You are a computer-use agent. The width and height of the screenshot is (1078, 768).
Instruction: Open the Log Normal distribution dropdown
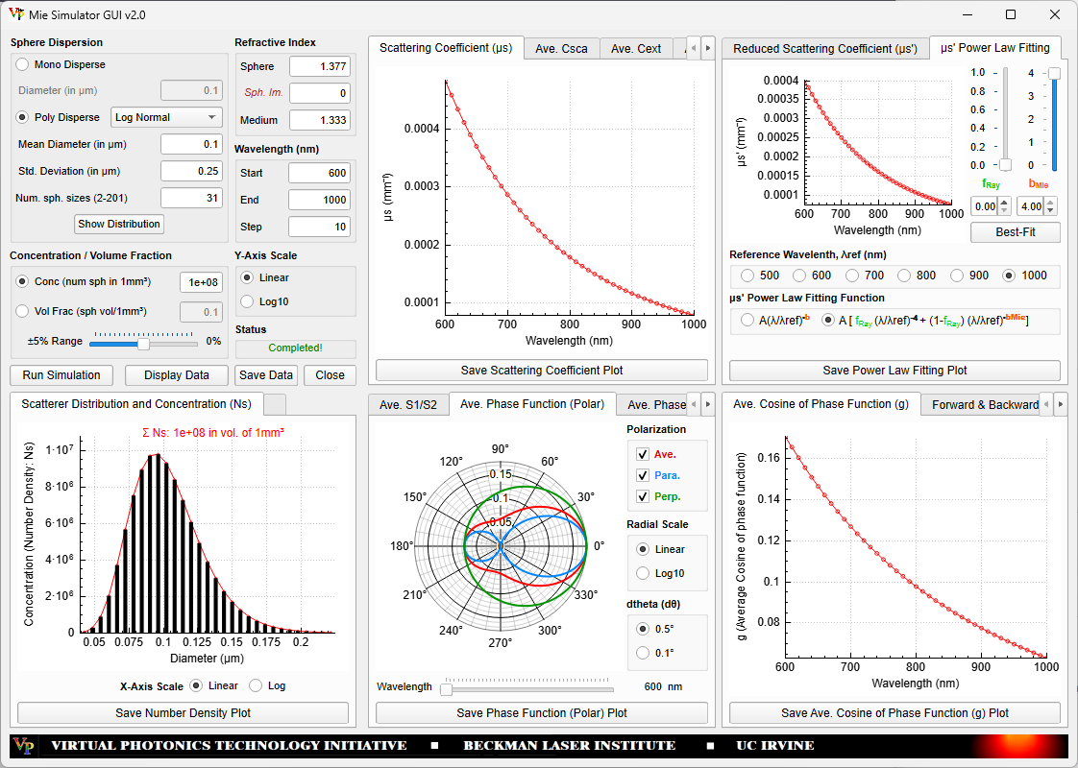[x=166, y=117]
